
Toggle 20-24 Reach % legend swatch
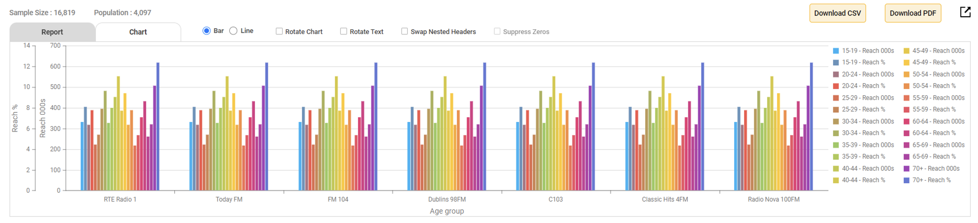pos(835,86)
